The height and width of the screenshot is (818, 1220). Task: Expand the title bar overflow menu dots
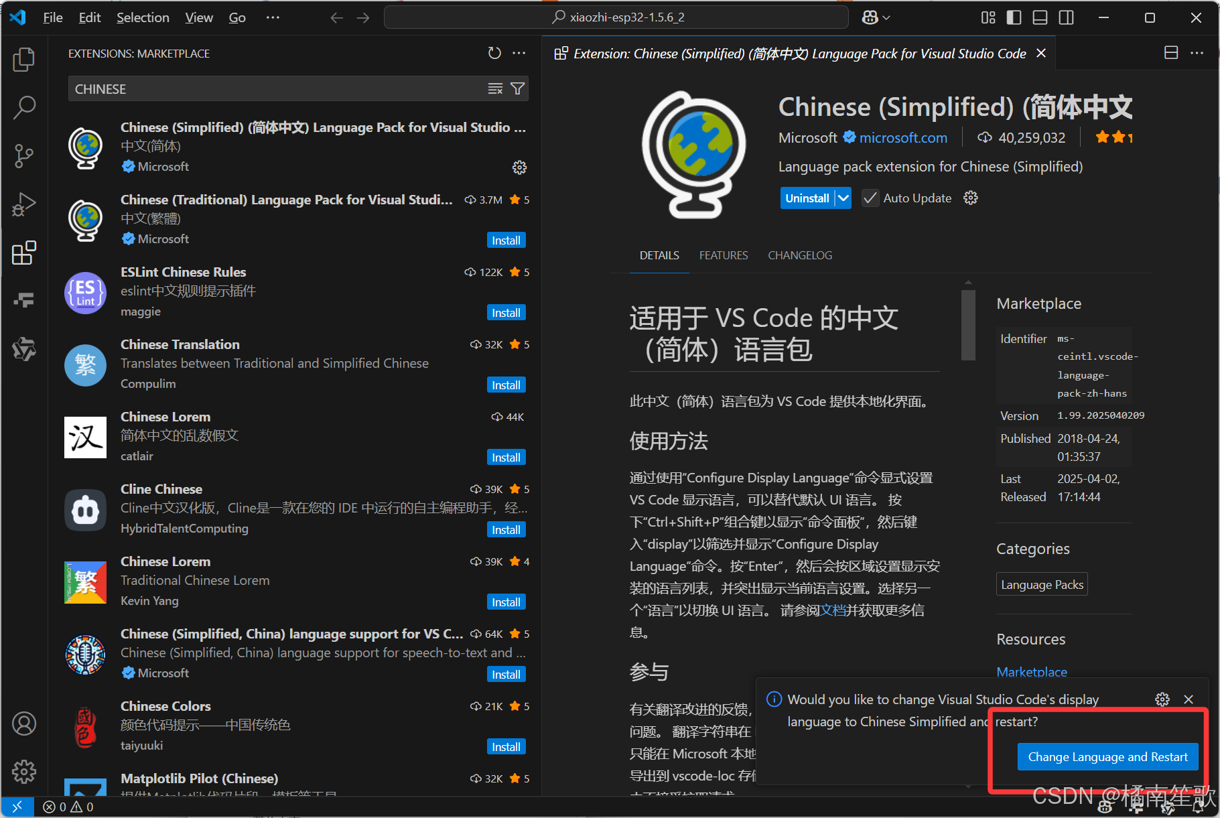(273, 17)
